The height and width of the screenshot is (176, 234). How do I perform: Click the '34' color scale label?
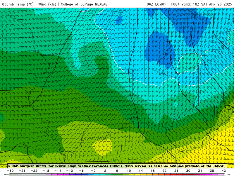coord(200,171)
